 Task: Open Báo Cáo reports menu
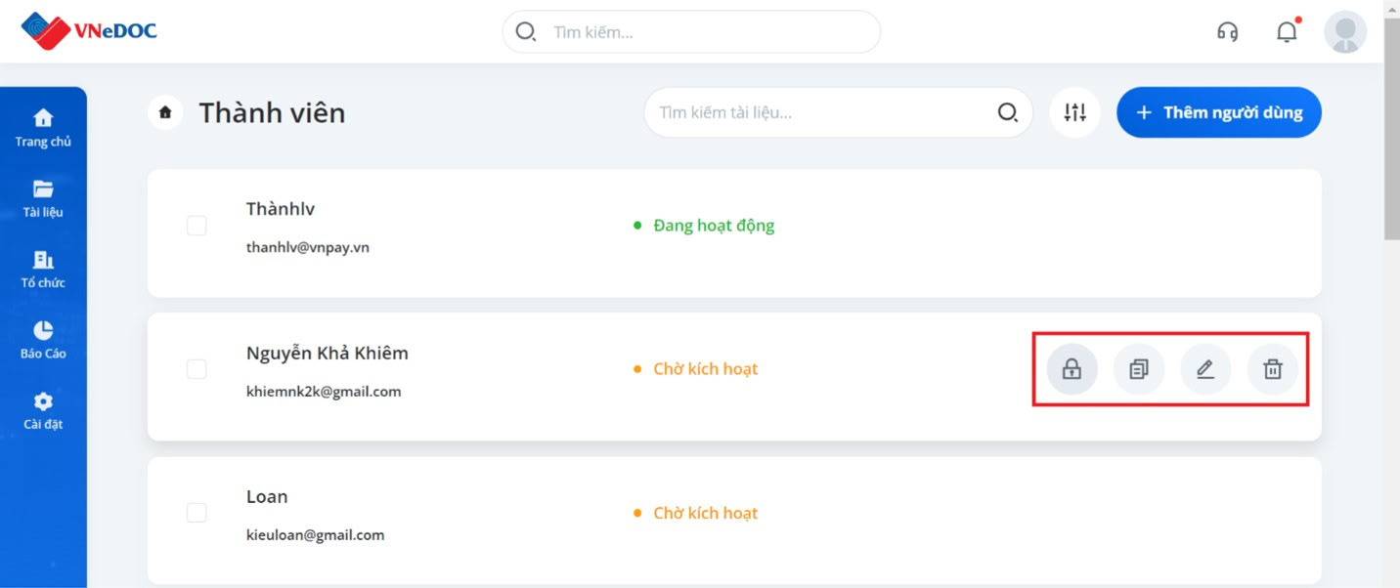pyautogui.click(x=43, y=340)
